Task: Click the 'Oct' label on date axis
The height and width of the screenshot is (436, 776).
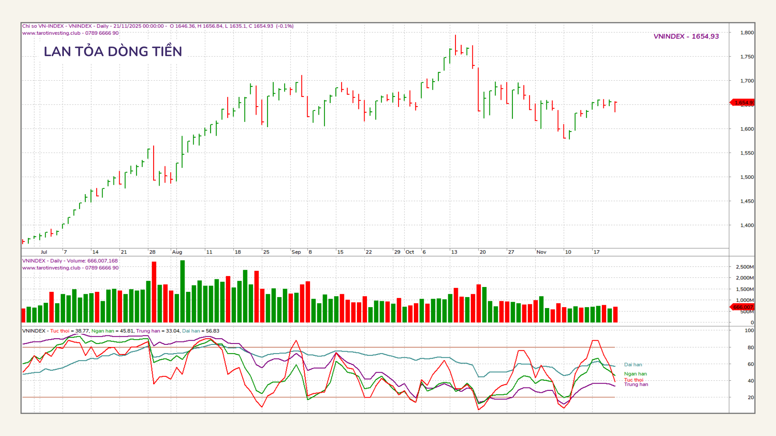Action: [409, 252]
